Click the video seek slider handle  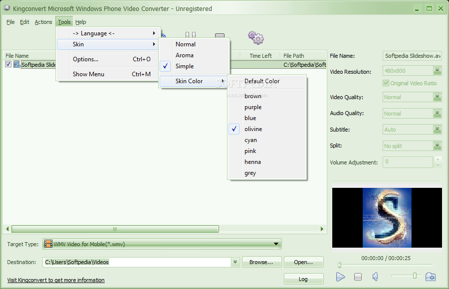[339, 265]
